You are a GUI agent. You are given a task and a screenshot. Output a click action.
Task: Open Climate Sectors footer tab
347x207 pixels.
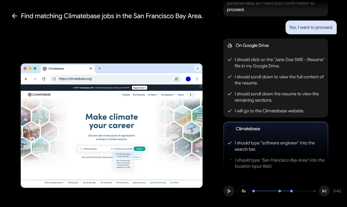tap(123, 183)
